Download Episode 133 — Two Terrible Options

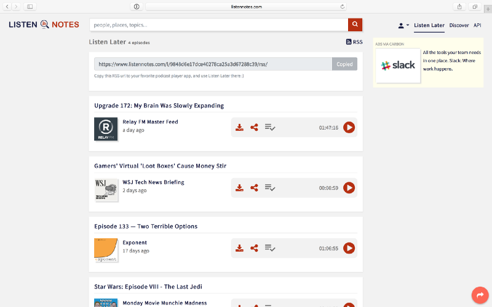(239, 249)
